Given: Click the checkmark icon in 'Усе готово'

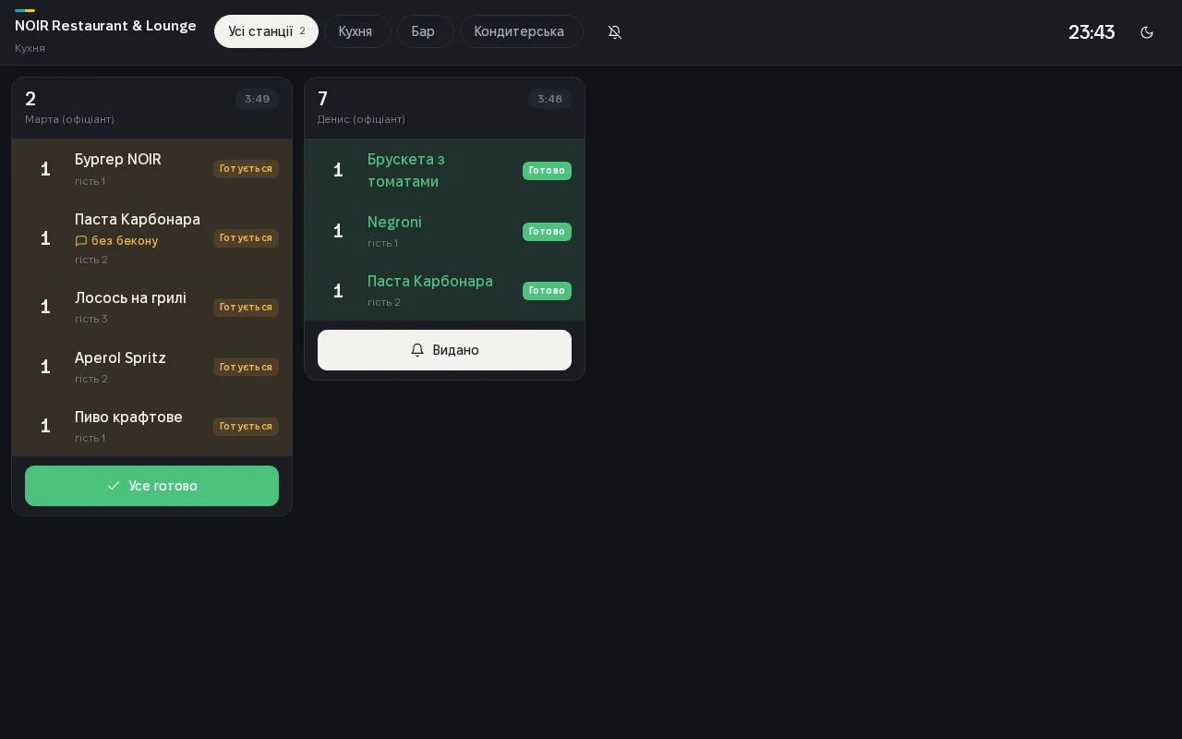Looking at the screenshot, I should tap(114, 486).
